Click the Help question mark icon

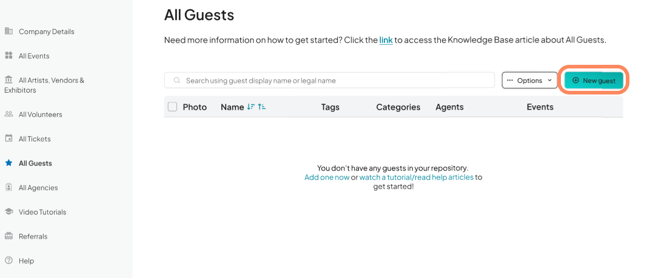tap(8, 260)
